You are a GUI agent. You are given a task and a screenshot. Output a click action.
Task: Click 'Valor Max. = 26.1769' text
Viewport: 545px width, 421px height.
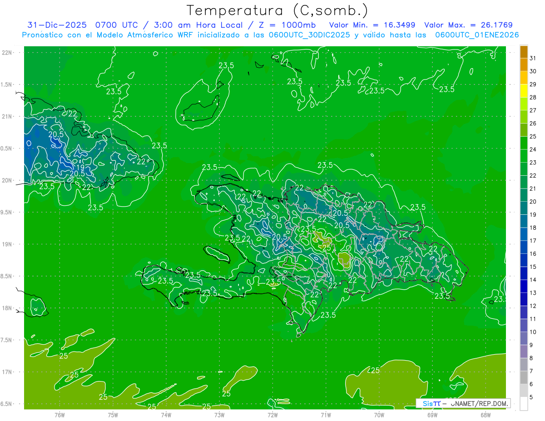click(468, 25)
